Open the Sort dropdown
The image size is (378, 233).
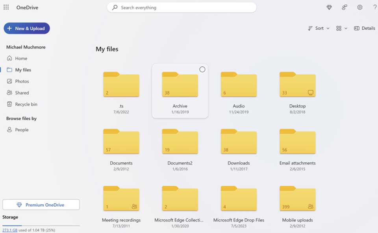point(319,28)
